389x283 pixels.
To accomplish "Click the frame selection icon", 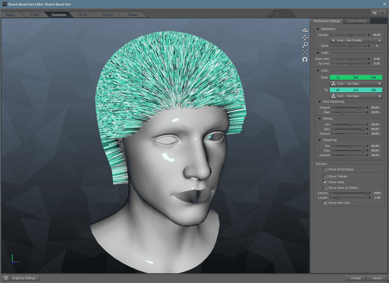I will 305,52.
